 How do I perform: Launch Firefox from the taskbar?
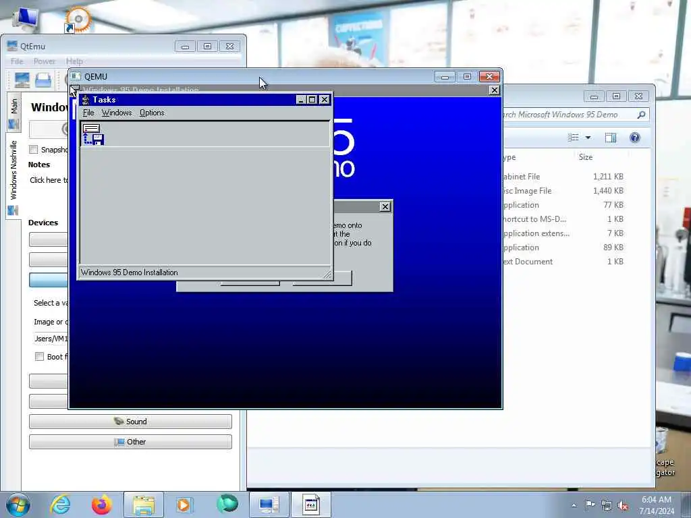[102, 505]
